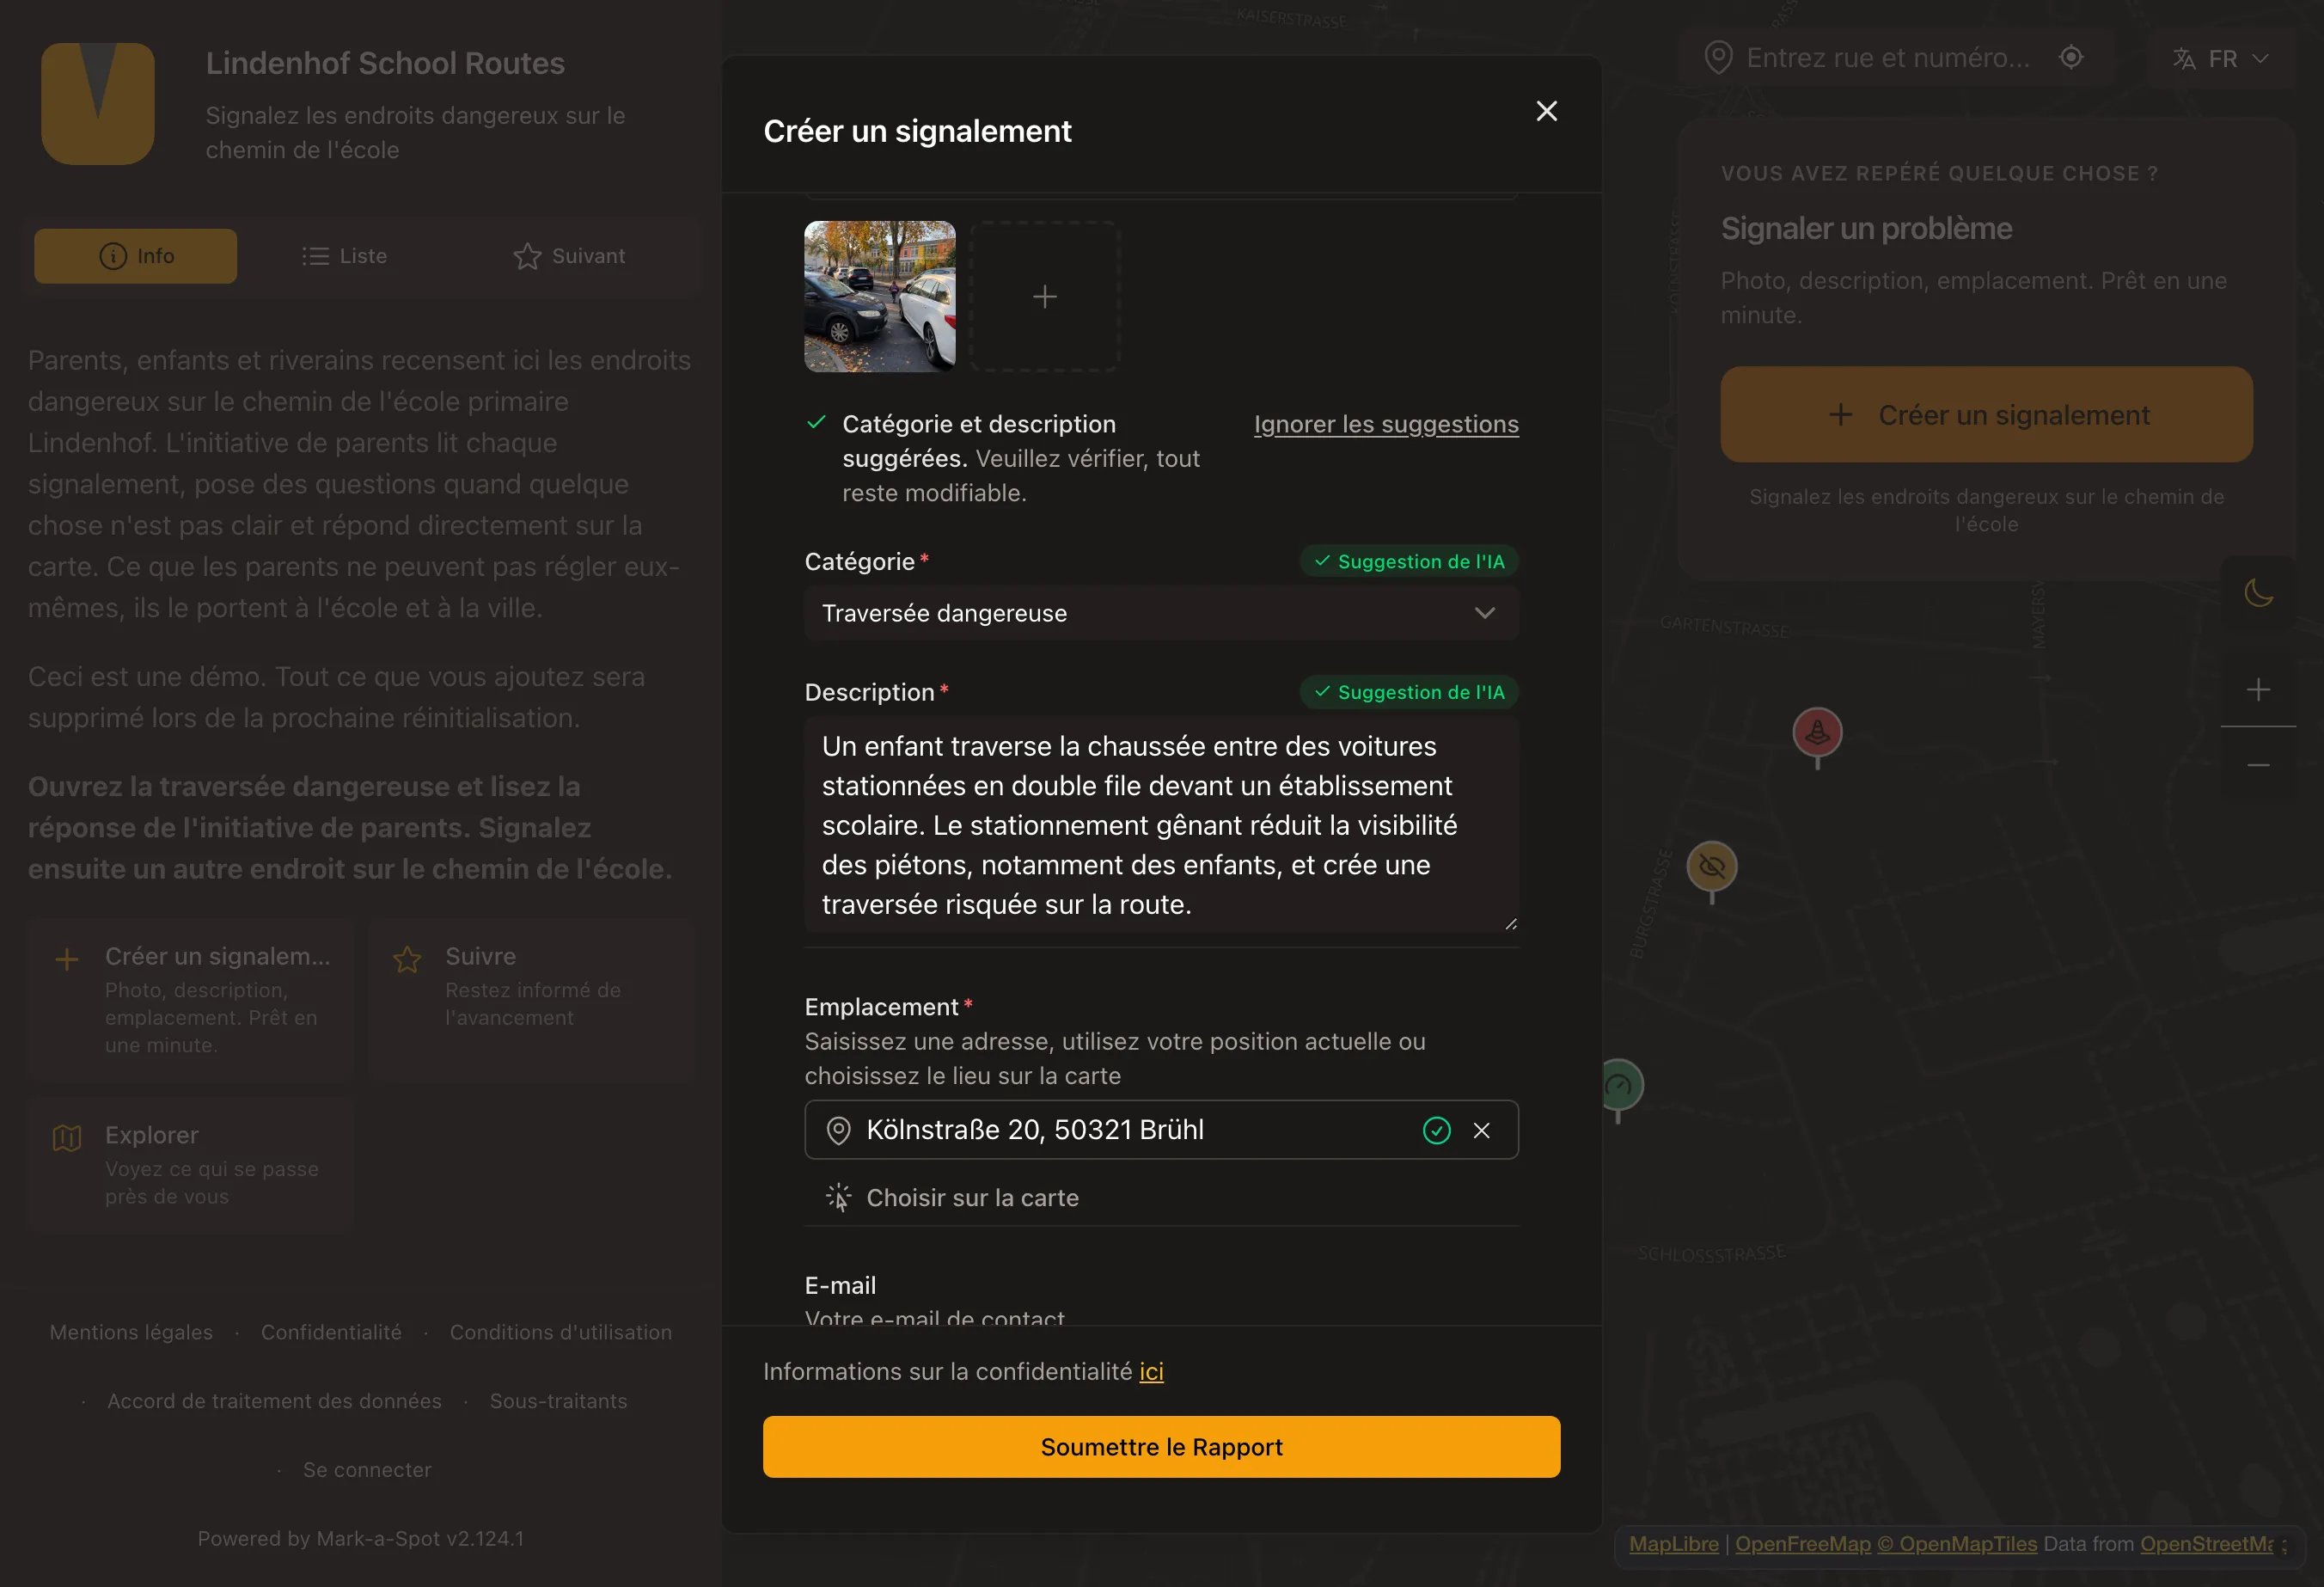Screen dimensions: 2324x1587
Task: Click the Catégorie Suggestion de l'IA badge
Action: [1408, 561]
